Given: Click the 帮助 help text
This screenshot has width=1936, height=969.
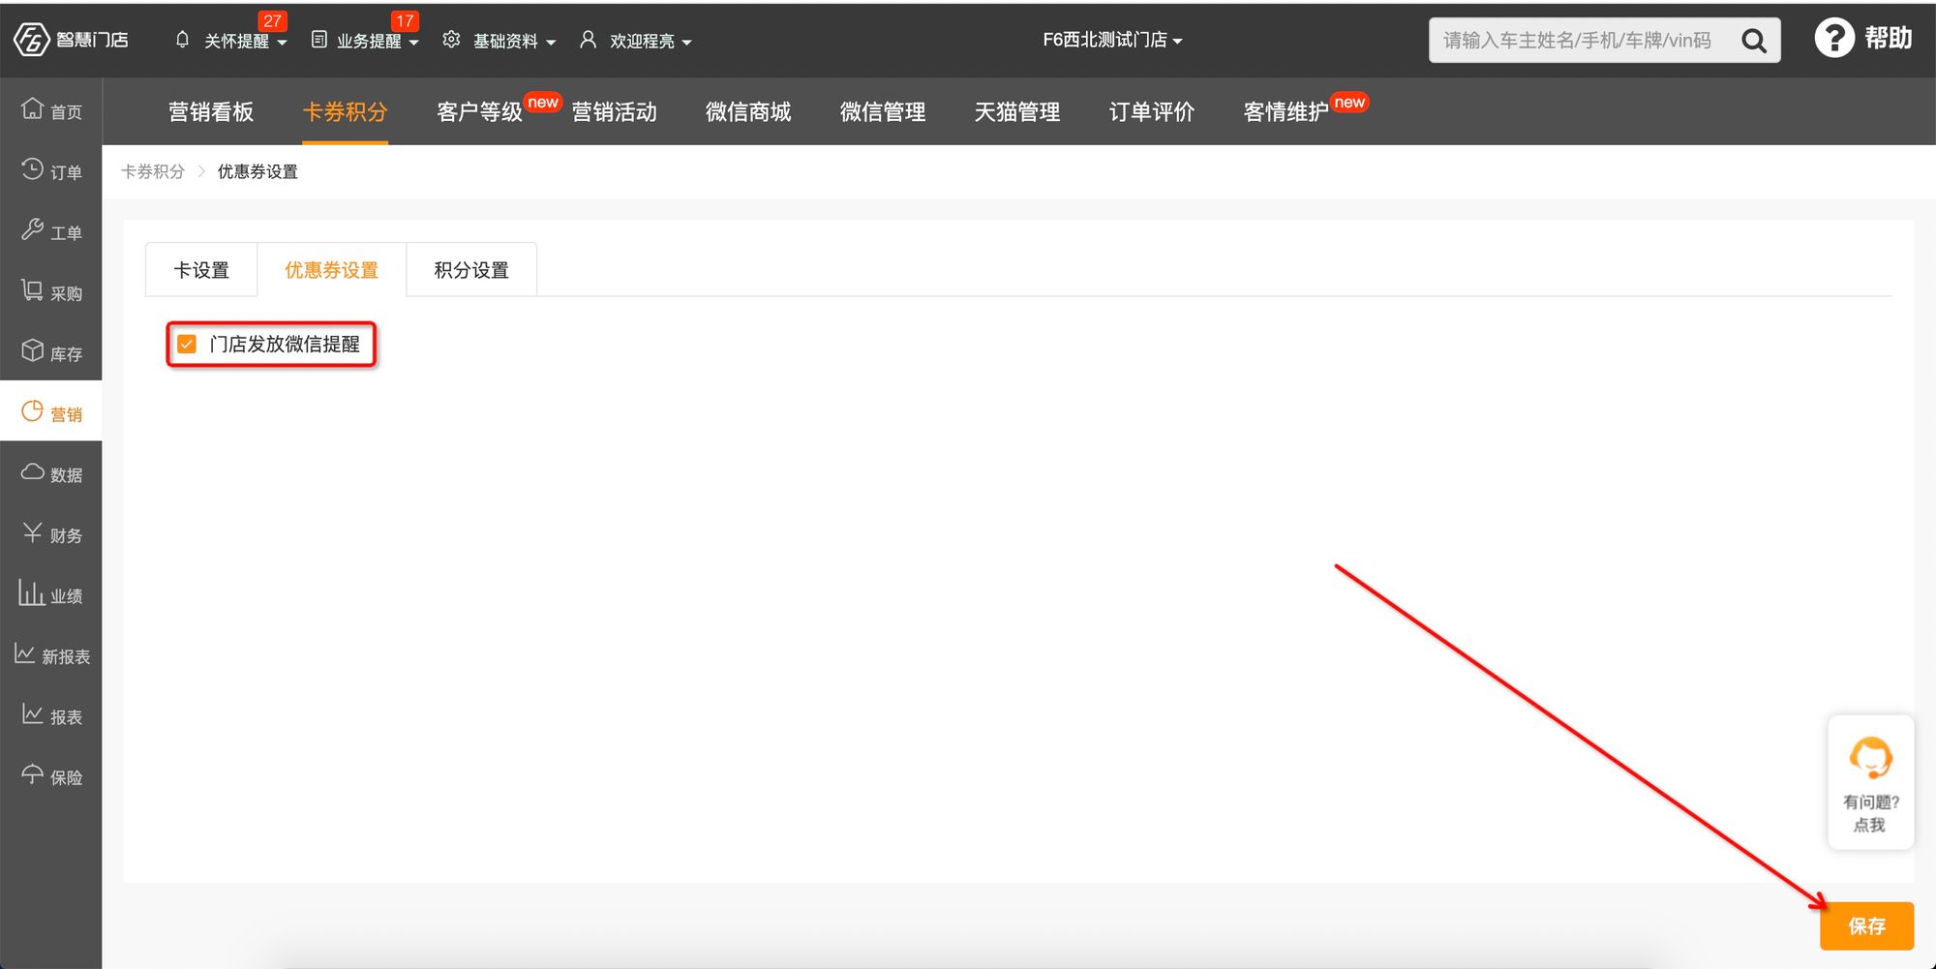Looking at the screenshot, I should click(x=1888, y=39).
